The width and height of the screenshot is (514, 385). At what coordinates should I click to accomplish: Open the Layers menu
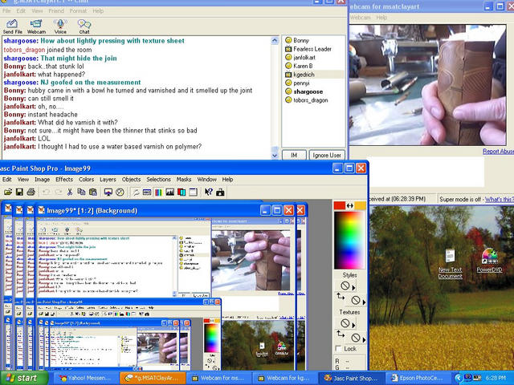coord(108,180)
